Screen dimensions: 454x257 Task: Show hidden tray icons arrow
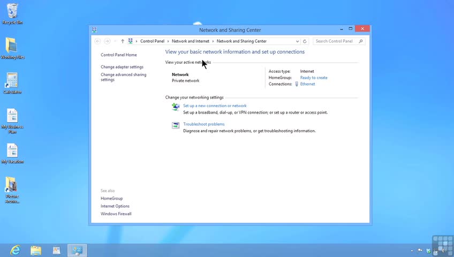click(412, 251)
